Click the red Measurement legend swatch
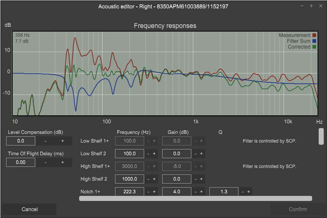The image size is (327, 218). click(x=315, y=35)
